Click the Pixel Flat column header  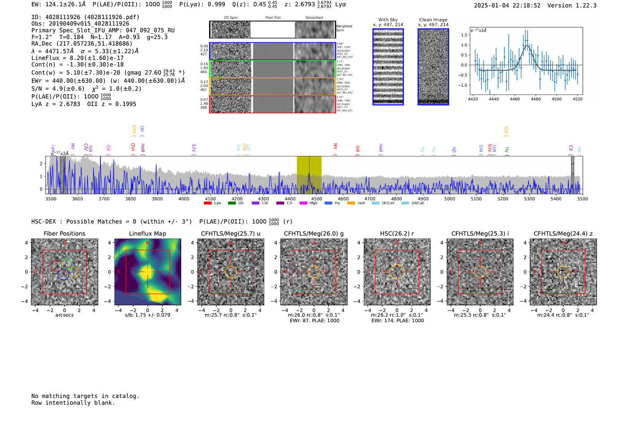pyautogui.click(x=273, y=18)
